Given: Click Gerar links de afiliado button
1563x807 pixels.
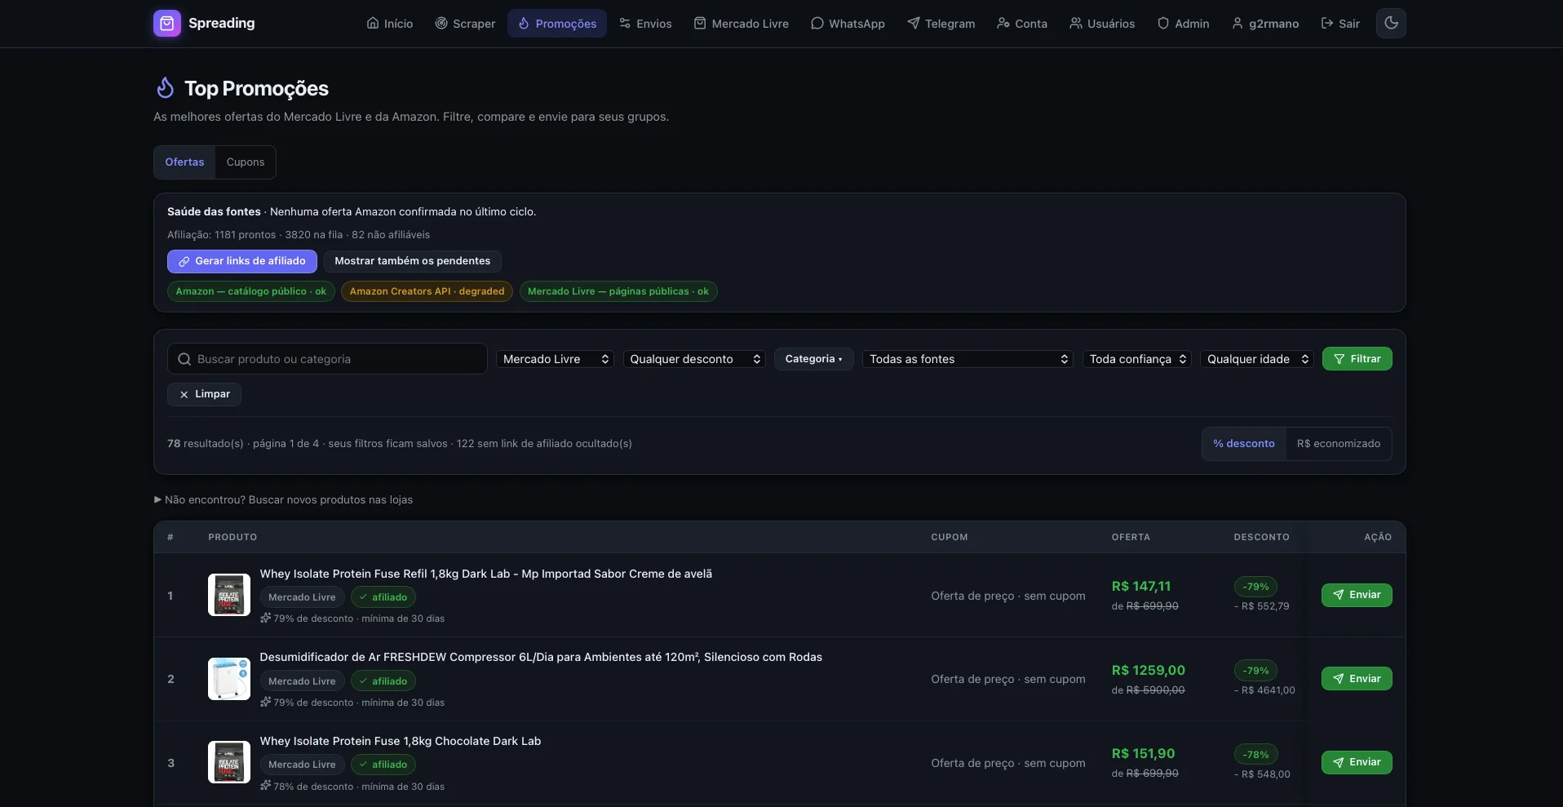Looking at the screenshot, I should 242,261.
